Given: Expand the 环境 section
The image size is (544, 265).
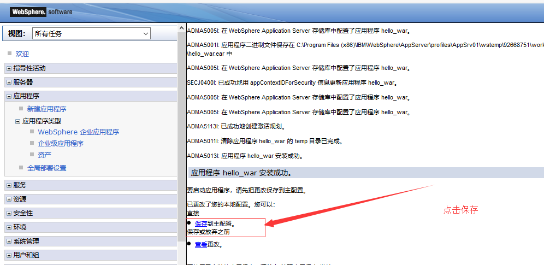Looking at the screenshot, I should click(x=9, y=227).
